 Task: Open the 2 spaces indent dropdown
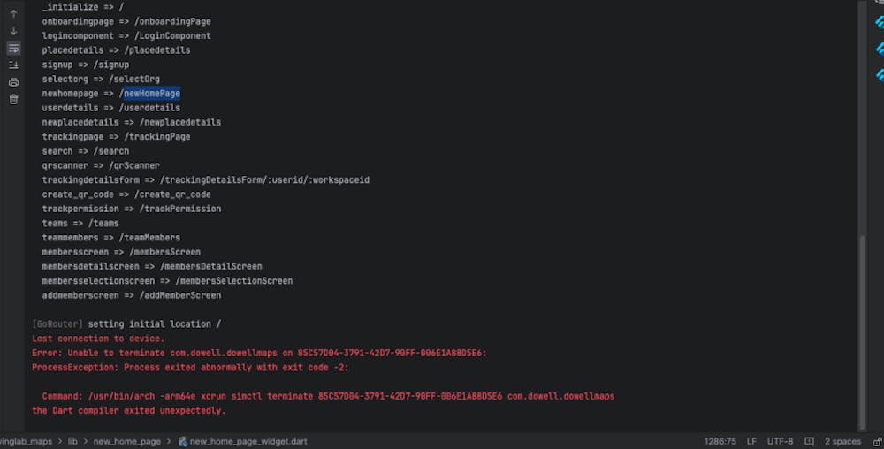(842, 441)
